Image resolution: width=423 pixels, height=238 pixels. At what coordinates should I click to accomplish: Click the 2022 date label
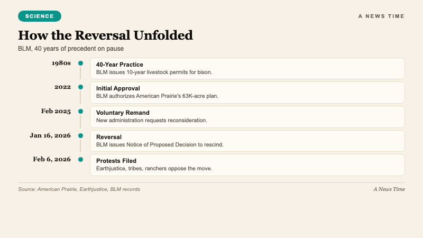[x=62, y=87]
